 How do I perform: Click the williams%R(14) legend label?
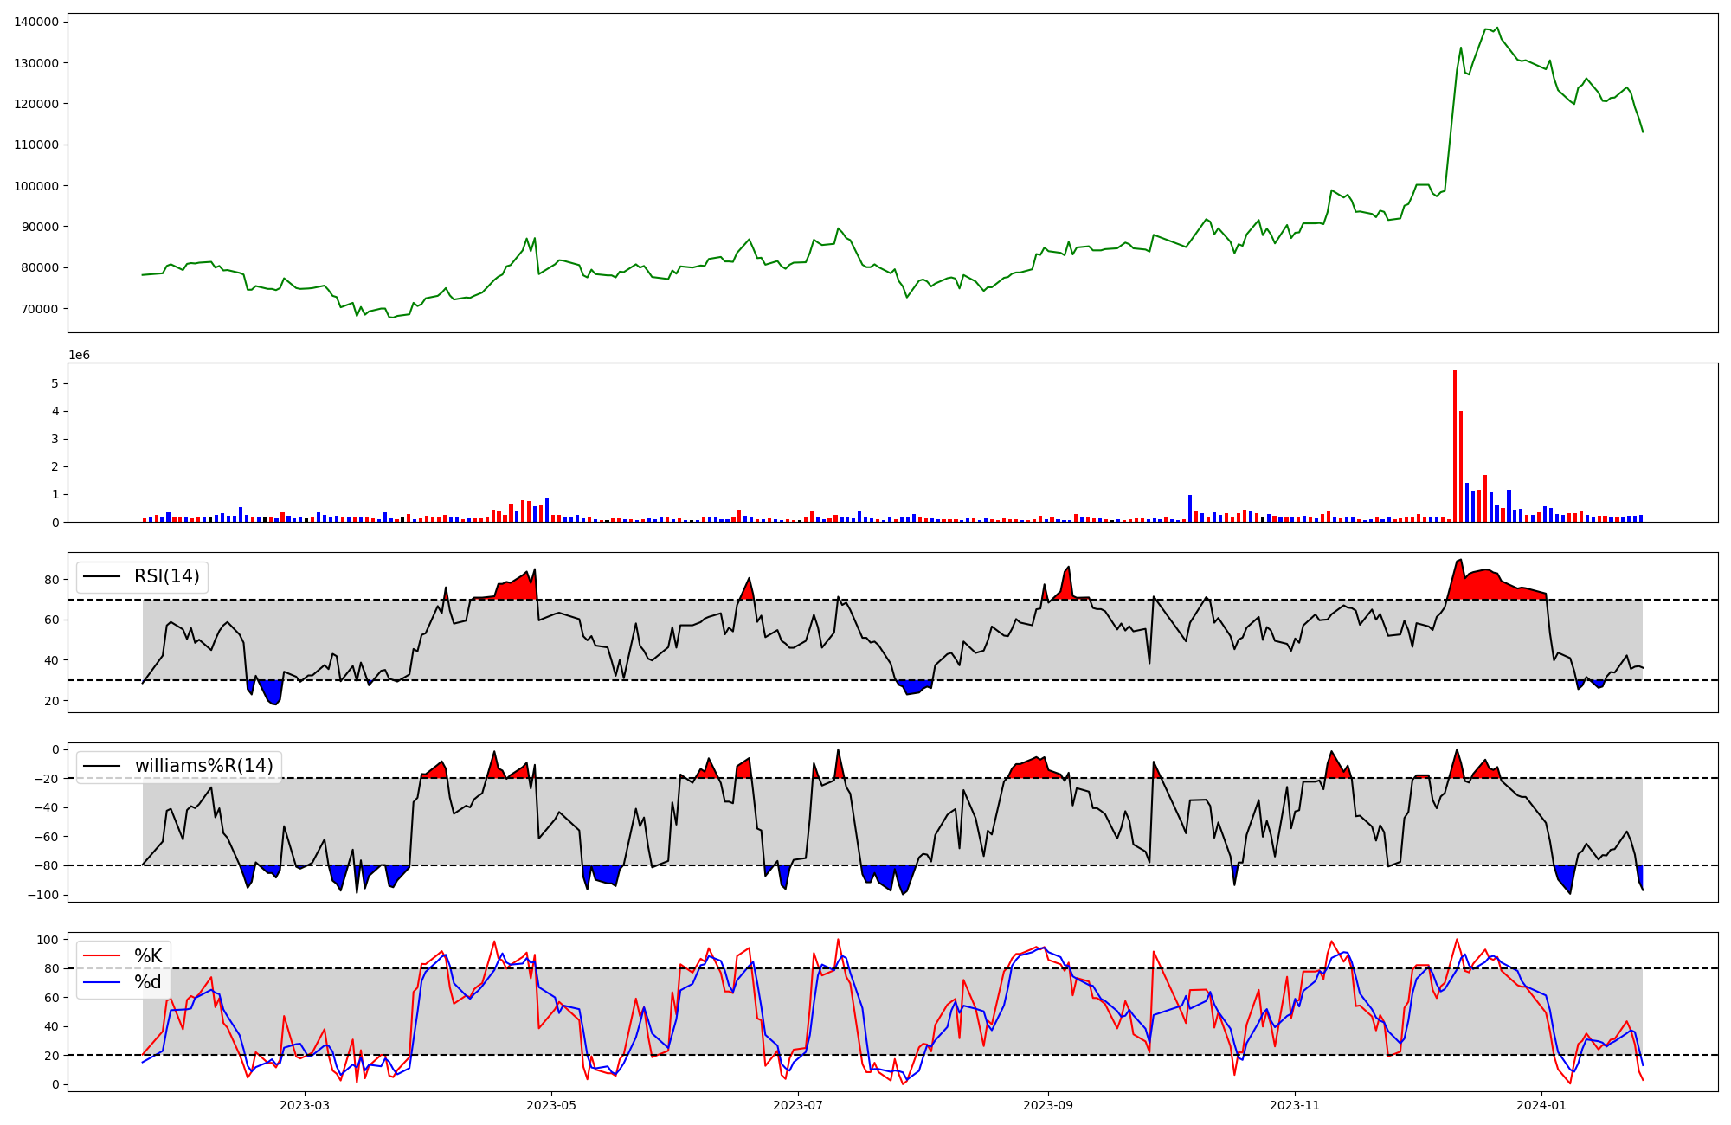click(203, 766)
